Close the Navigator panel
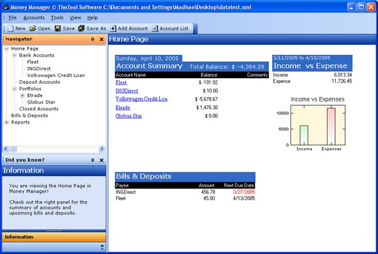This screenshot has width=378, height=254. tap(101, 39)
